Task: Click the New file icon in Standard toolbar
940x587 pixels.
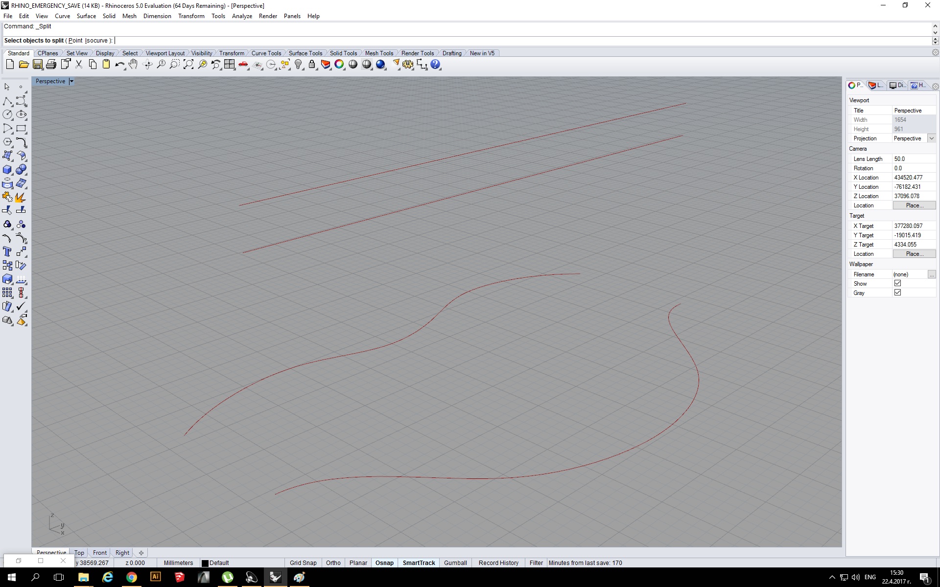Action: pos(10,64)
